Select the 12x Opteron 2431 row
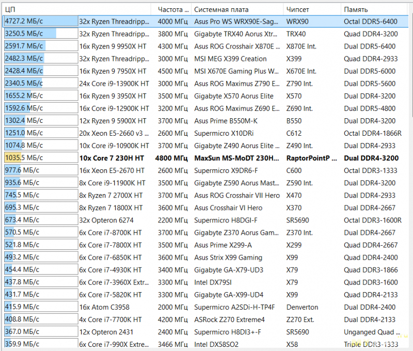Screen dimensions: 413x351 [205, 332]
